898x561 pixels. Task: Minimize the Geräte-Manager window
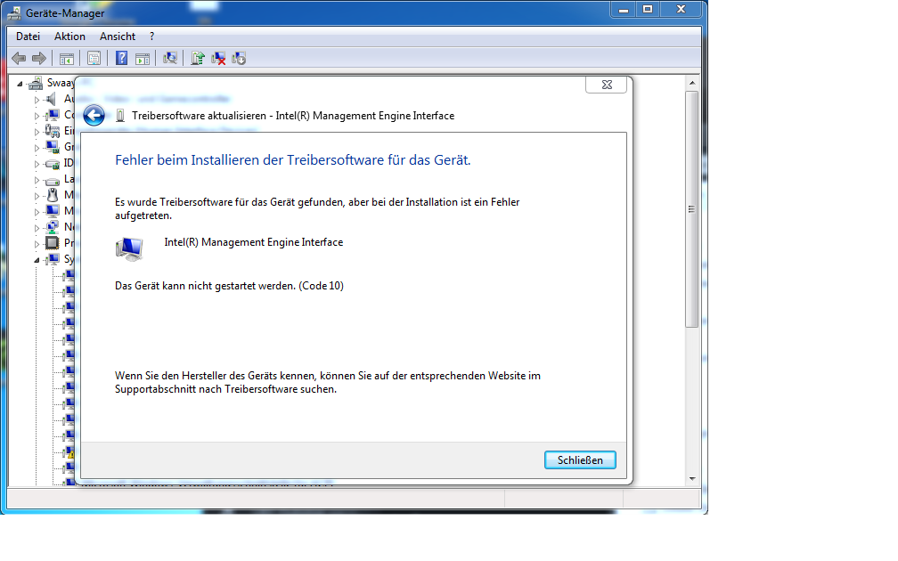[x=623, y=10]
